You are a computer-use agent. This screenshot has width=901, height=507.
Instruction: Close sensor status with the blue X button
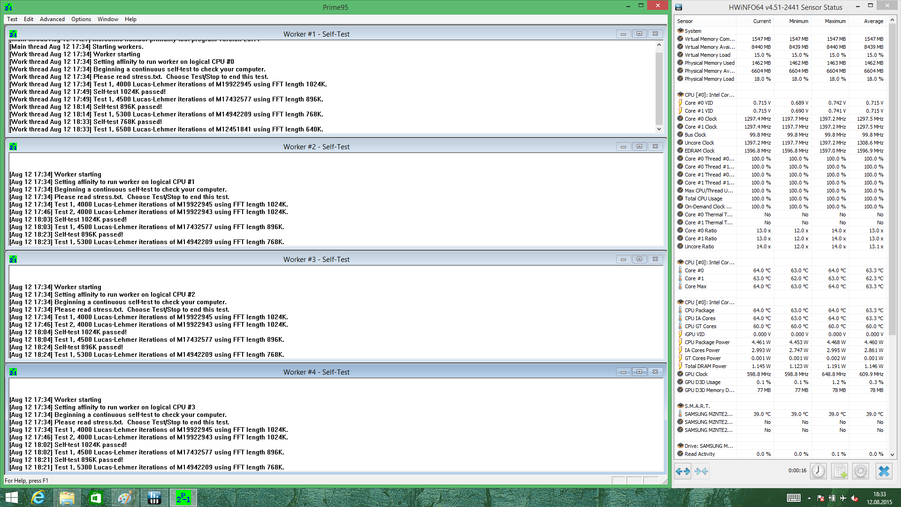[x=884, y=471]
